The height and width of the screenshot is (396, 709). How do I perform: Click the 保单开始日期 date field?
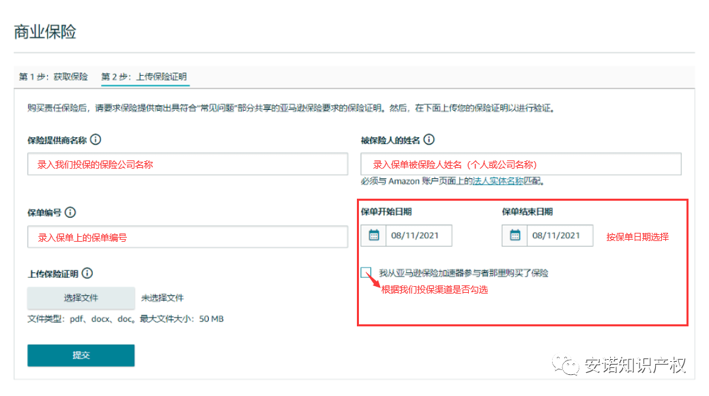[419, 236]
